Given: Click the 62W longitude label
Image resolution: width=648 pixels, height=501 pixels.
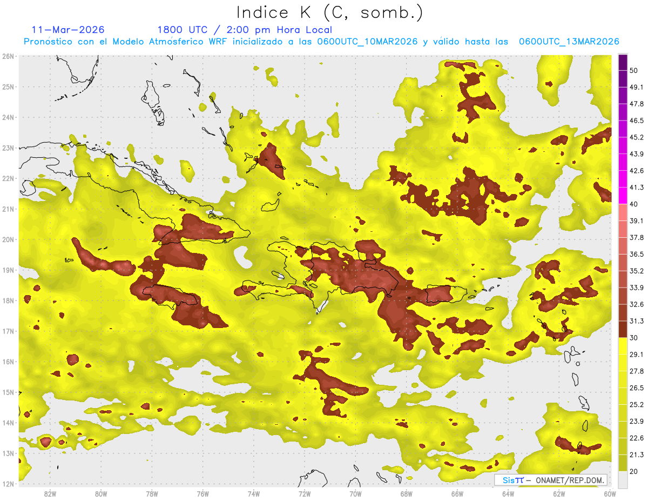Looking at the screenshot, I should click(559, 493).
